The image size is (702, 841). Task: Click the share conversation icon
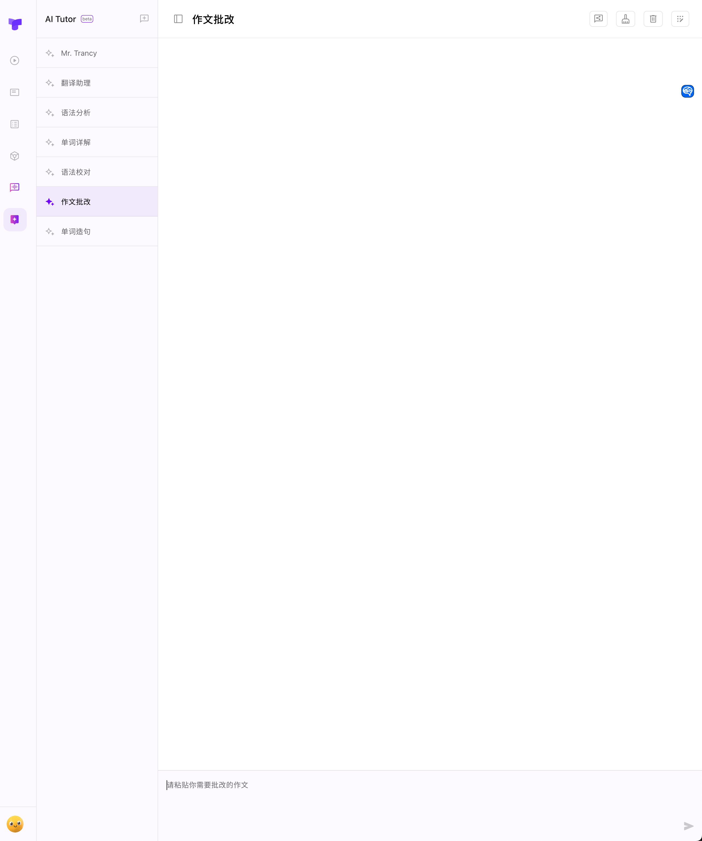[598, 19]
